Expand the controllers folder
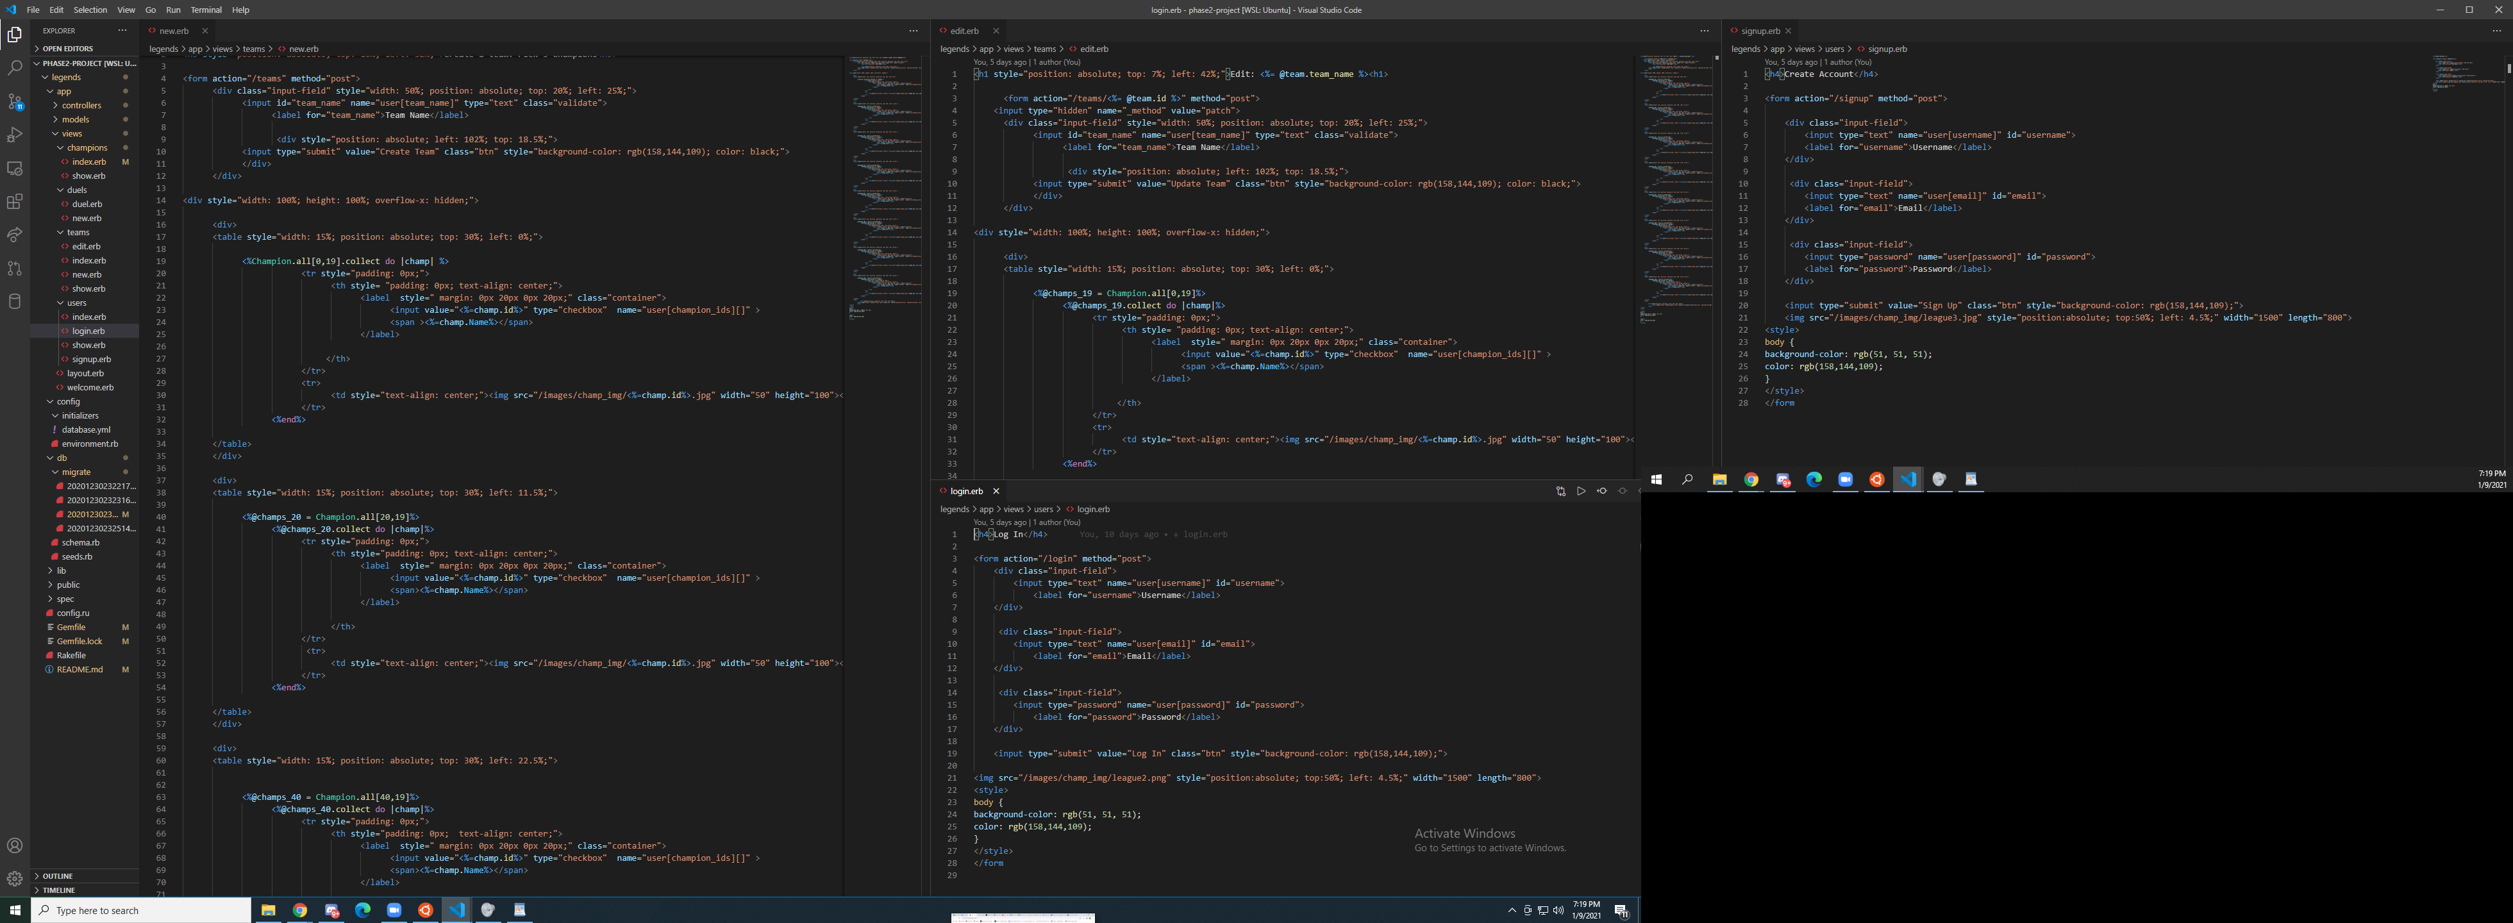This screenshot has width=2513, height=923. [x=81, y=105]
